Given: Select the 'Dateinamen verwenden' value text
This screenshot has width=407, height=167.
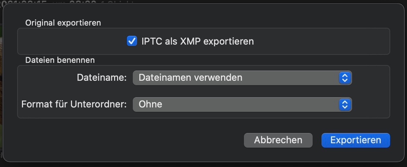Looking at the screenshot, I should click(x=190, y=78).
